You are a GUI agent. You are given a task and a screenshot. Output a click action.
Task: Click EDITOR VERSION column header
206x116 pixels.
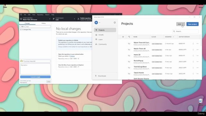click(x=184, y=37)
